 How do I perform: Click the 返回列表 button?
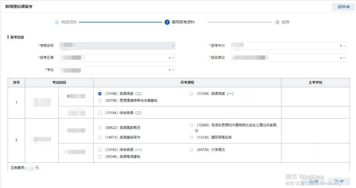pyautogui.click(x=340, y=7)
